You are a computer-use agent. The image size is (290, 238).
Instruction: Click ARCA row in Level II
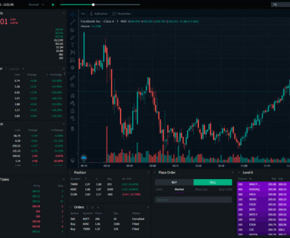(x=263, y=195)
